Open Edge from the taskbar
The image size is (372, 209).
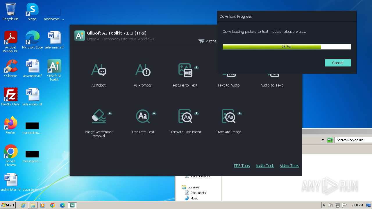tap(62, 205)
